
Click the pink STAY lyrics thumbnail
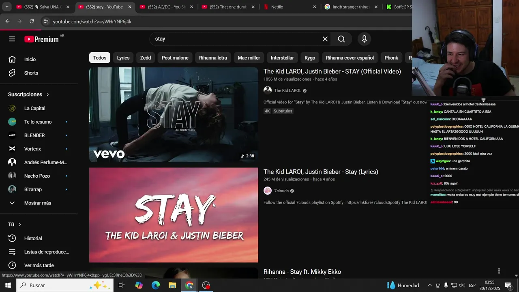(174, 215)
